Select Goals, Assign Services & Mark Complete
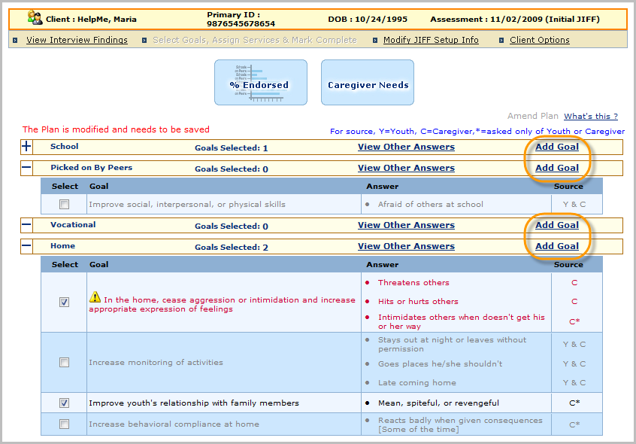 tap(255, 40)
